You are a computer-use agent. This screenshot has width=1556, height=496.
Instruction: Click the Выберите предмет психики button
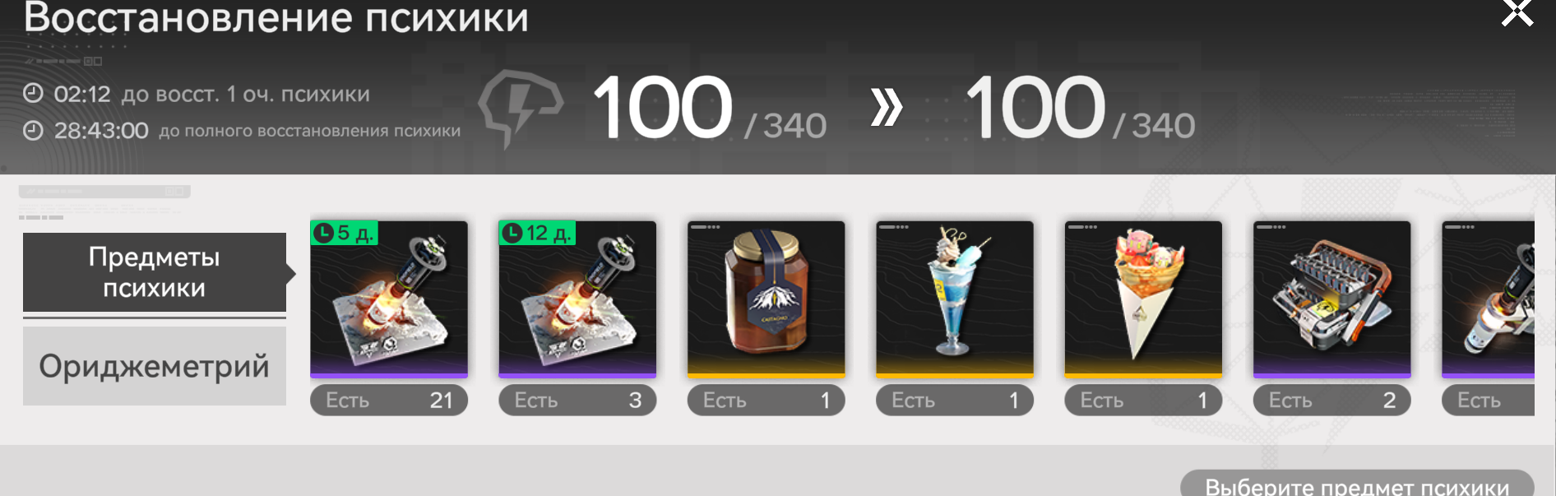pyautogui.click(x=1357, y=484)
